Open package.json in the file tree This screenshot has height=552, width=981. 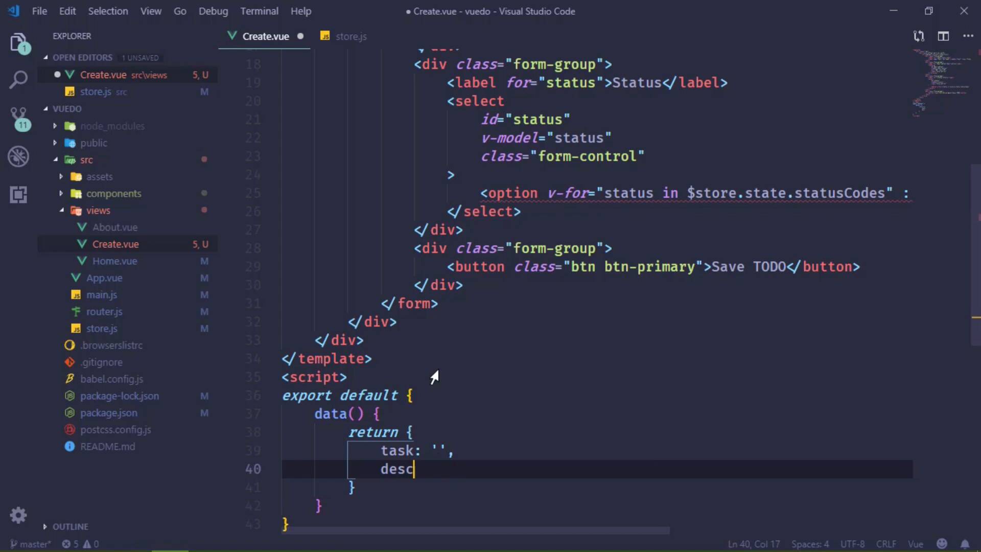(x=128, y=412)
